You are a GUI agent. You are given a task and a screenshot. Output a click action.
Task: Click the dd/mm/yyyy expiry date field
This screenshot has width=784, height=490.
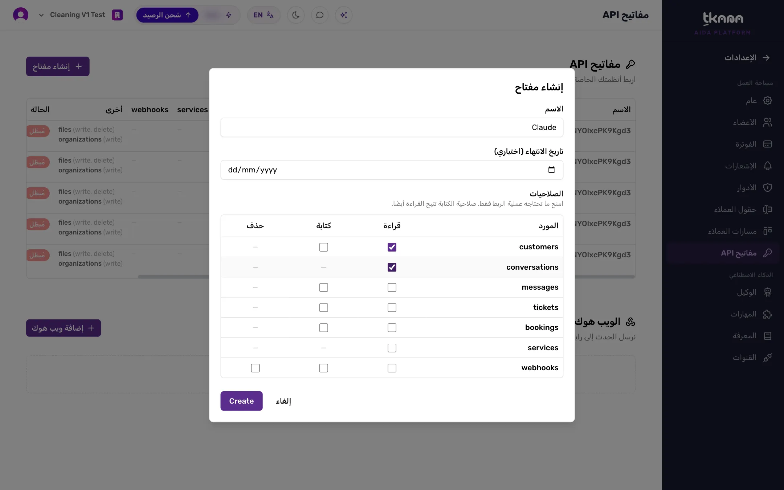pyautogui.click(x=392, y=170)
